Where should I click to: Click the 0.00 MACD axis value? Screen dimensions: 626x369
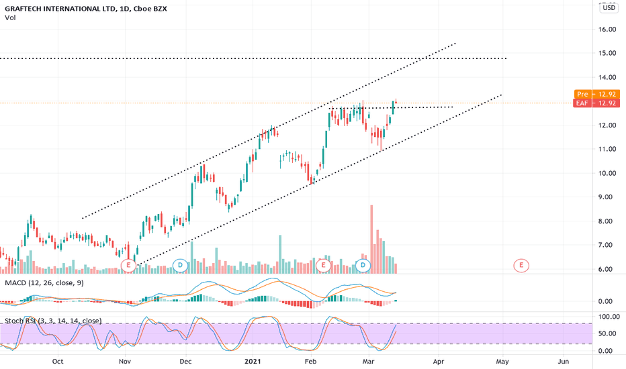click(605, 302)
